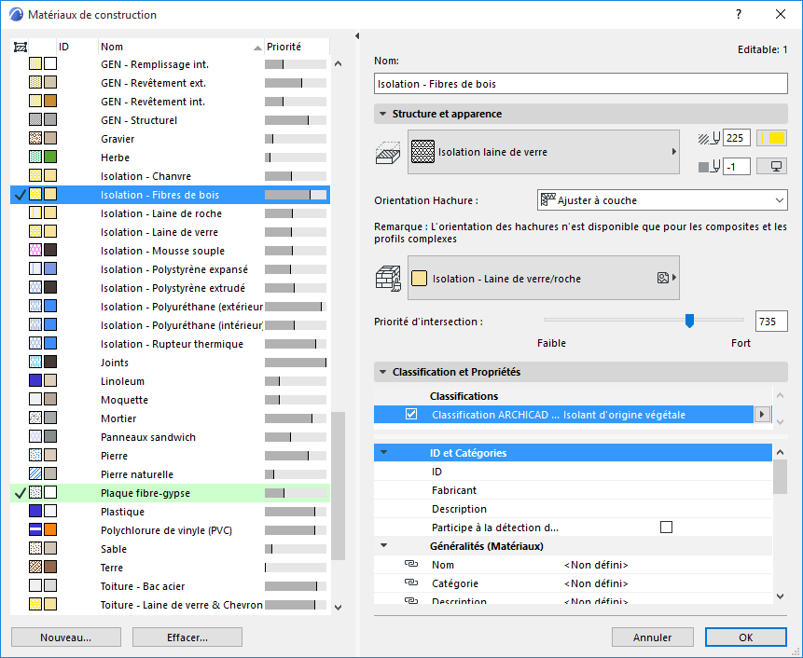803x658 pixels.
Task: Click the surface material brick wall icon
Action: pyautogui.click(x=388, y=279)
